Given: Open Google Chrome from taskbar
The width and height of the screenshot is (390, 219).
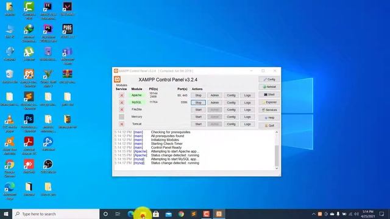Looking at the screenshot, I should pos(181,214).
